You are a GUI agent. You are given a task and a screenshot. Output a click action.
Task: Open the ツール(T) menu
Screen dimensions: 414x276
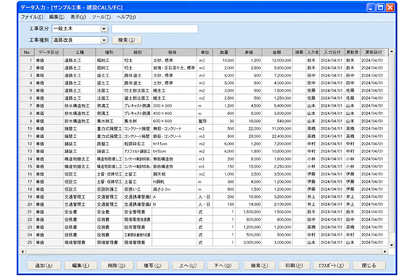click(101, 17)
